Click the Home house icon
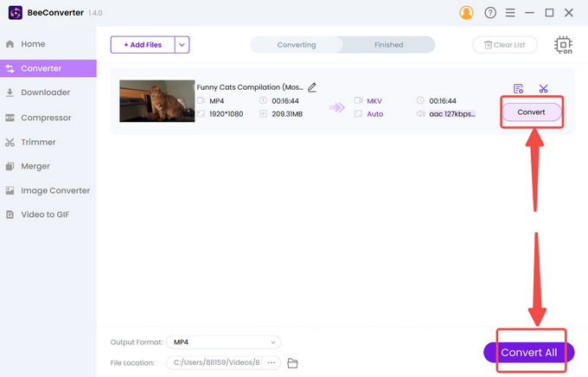This screenshot has width=588, height=377. click(x=10, y=44)
